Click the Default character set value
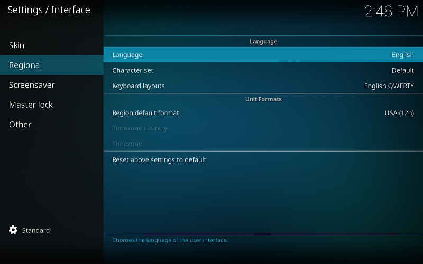The width and height of the screenshot is (423, 264). [x=403, y=70]
